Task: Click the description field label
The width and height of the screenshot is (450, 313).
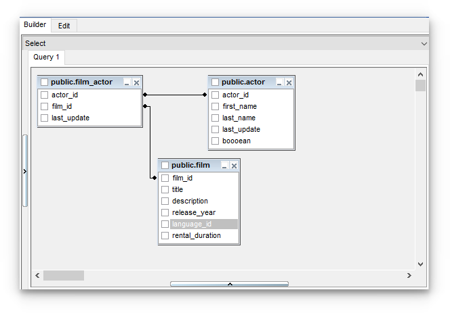Action: [190, 201]
